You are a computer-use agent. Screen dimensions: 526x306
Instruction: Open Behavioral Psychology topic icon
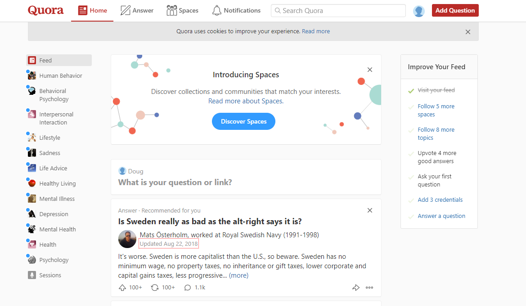pyautogui.click(x=32, y=91)
